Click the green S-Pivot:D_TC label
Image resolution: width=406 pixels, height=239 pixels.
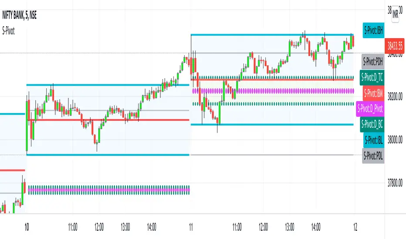(372, 78)
